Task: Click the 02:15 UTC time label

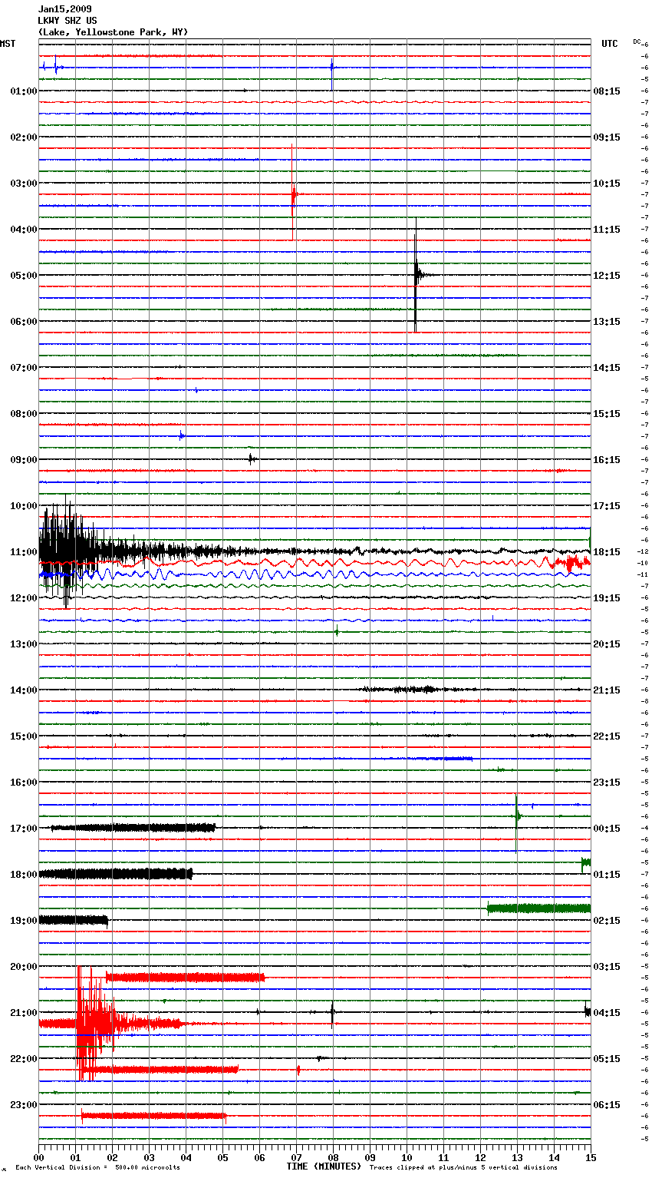Action: 607,921
